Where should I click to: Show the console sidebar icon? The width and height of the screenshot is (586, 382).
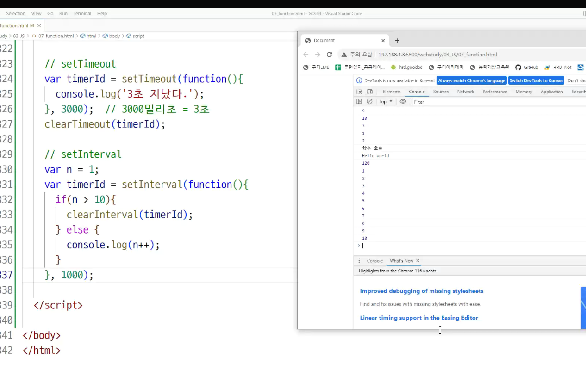coord(359,101)
